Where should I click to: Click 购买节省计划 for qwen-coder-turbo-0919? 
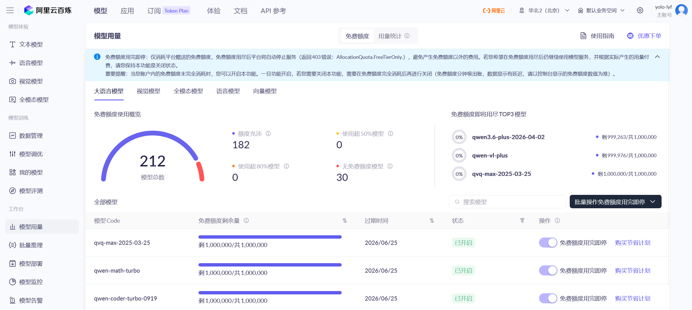(633, 298)
